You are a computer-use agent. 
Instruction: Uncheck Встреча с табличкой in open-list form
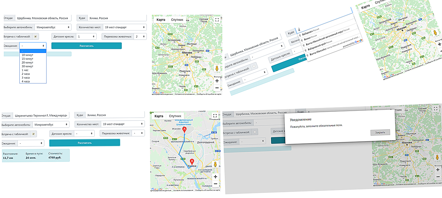(x=36, y=36)
